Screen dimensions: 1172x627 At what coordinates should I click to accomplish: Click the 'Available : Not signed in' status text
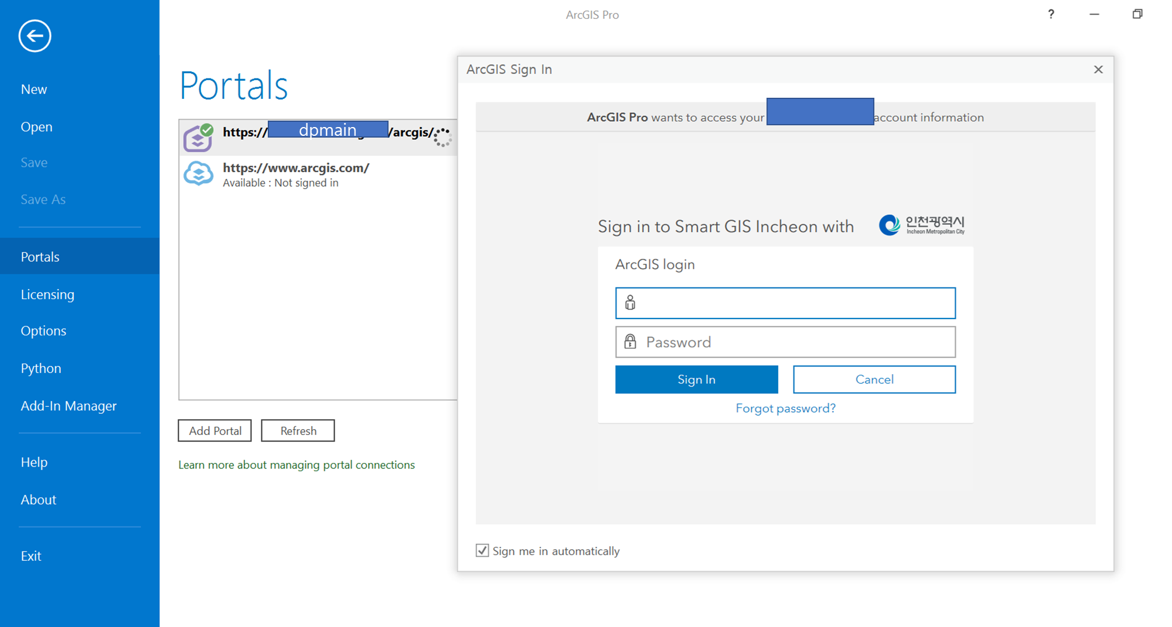point(281,183)
